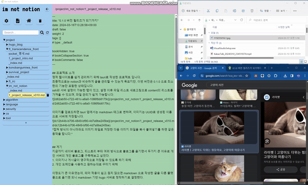
Task: Expand the hugo_blog folder
Action: pyautogui.click(x=7, y=45)
